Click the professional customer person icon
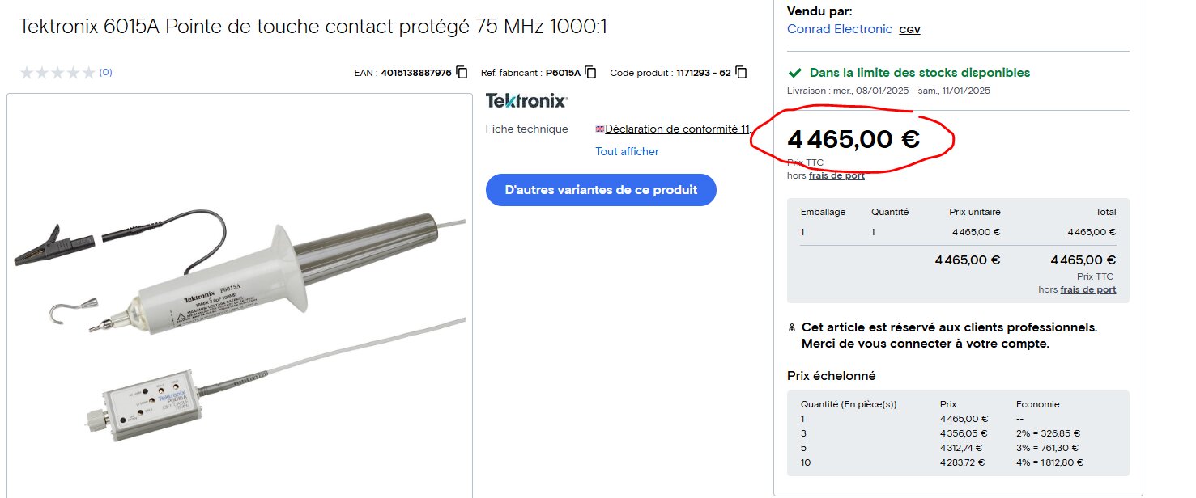Image resolution: width=1196 pixels, height=498 pixels. coord(791,327)
